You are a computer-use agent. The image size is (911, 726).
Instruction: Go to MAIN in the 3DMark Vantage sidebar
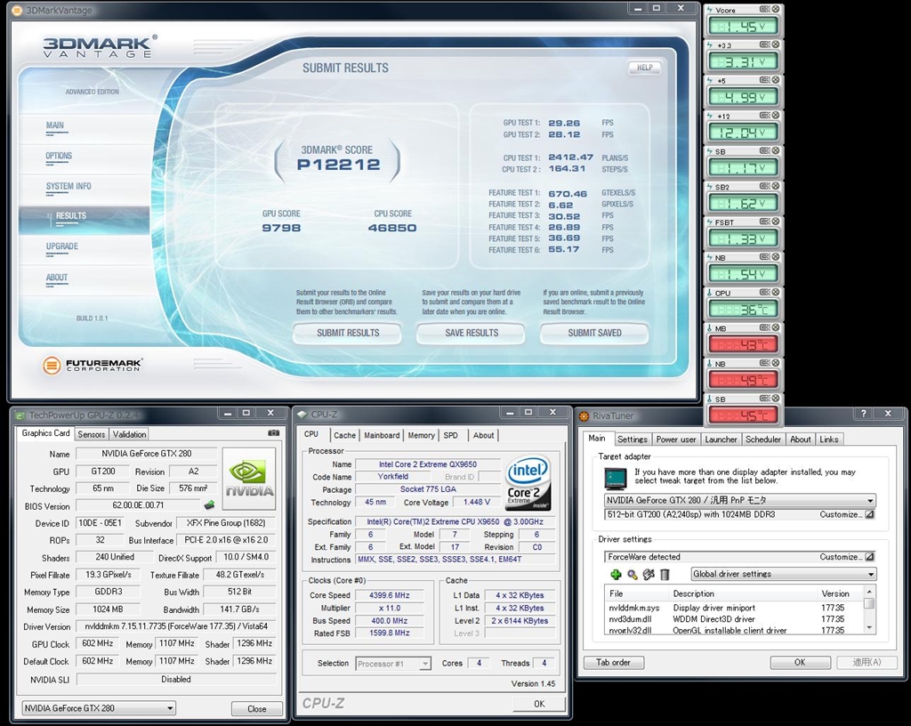(55, 125)
